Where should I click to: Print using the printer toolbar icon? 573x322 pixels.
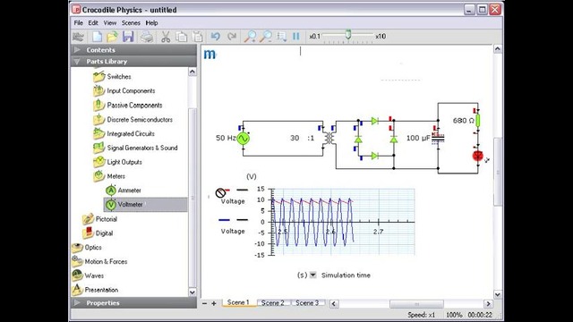[x=147, y=37]
